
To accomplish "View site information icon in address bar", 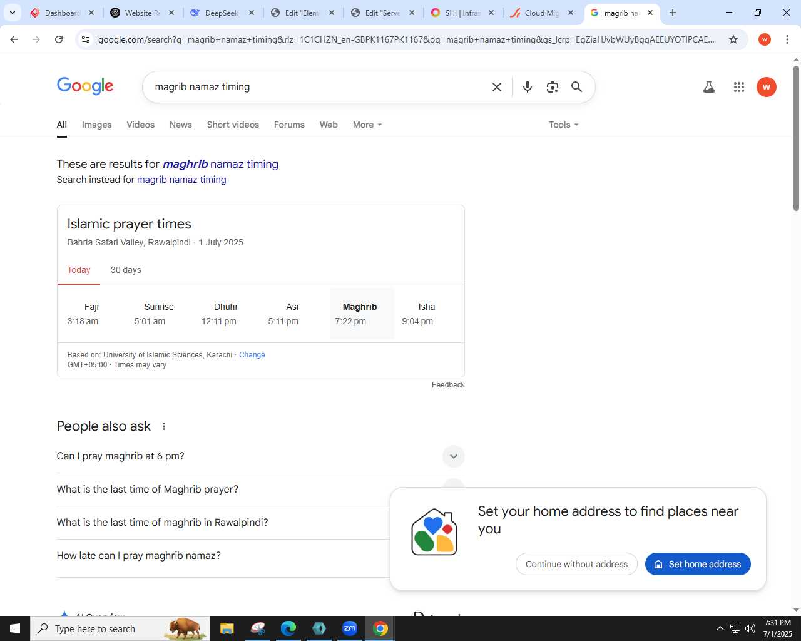I will pos(86,39).
